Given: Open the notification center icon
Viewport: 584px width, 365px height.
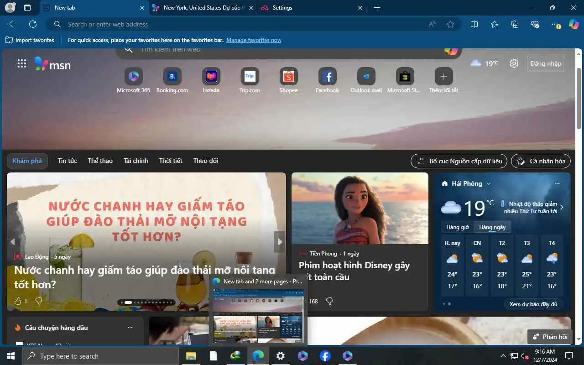Looking at the screenshot, I should coord(569,356).
